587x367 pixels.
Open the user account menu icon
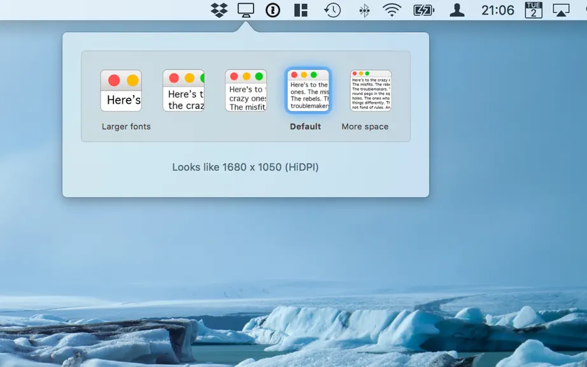457,10
